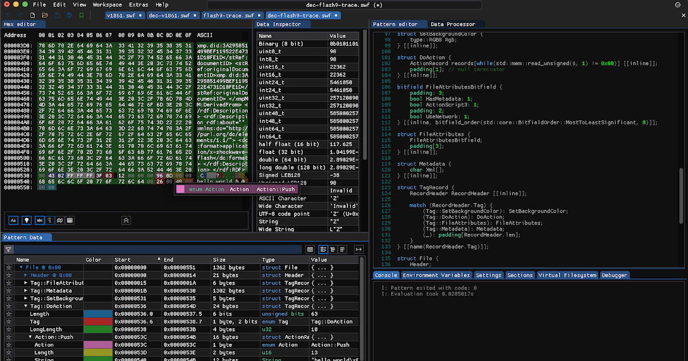
Task: Click the data visualizer grid icon in hex footer
Action: [x=69, y=220]
